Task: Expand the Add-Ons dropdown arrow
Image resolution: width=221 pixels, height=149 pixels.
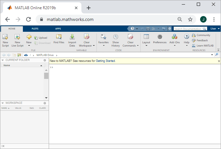Action: [x=175, y=46]
